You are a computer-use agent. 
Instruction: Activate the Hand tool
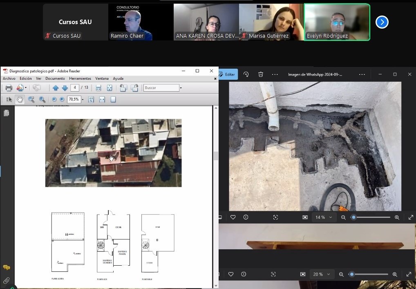[20, 99]
